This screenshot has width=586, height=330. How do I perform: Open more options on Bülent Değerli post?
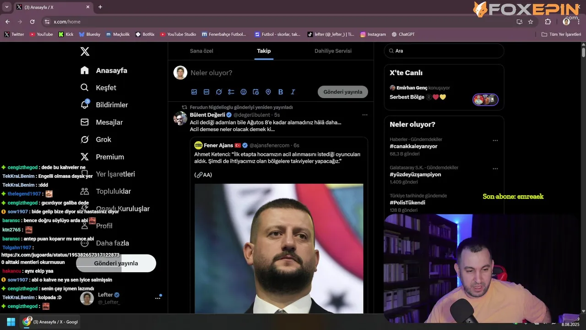(x=365, y=115)
